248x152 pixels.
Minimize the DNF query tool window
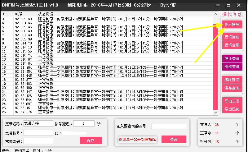tap(218, 5)
